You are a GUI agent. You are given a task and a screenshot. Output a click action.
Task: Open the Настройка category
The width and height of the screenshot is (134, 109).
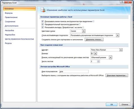click(x=9, y=30)
